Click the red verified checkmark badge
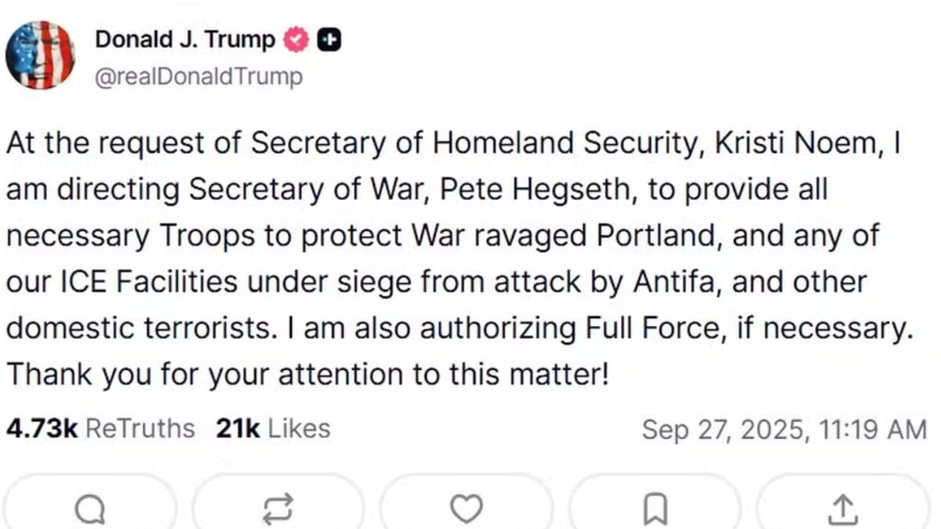Viewport: 941px width, 529px height. (x=296, y=39)
